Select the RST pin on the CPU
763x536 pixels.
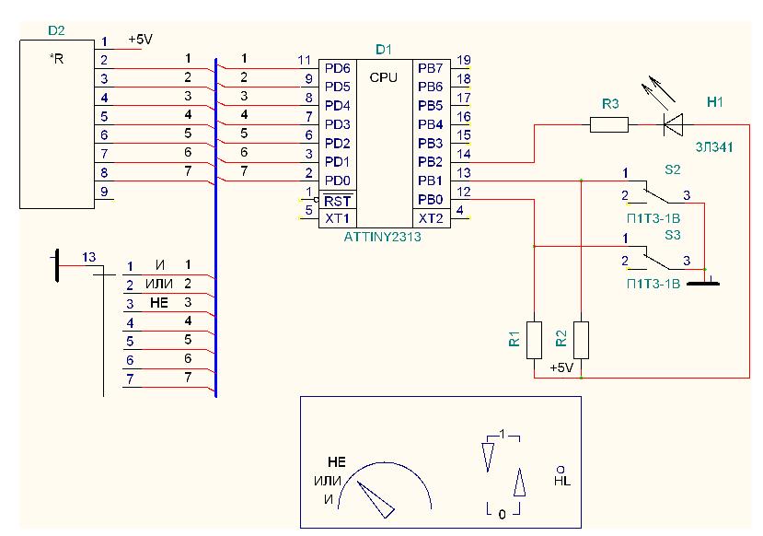tap(337, 200)
